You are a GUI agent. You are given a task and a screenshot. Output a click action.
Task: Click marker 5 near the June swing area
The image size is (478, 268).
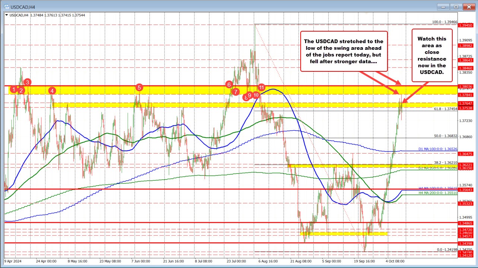point(140,88)
